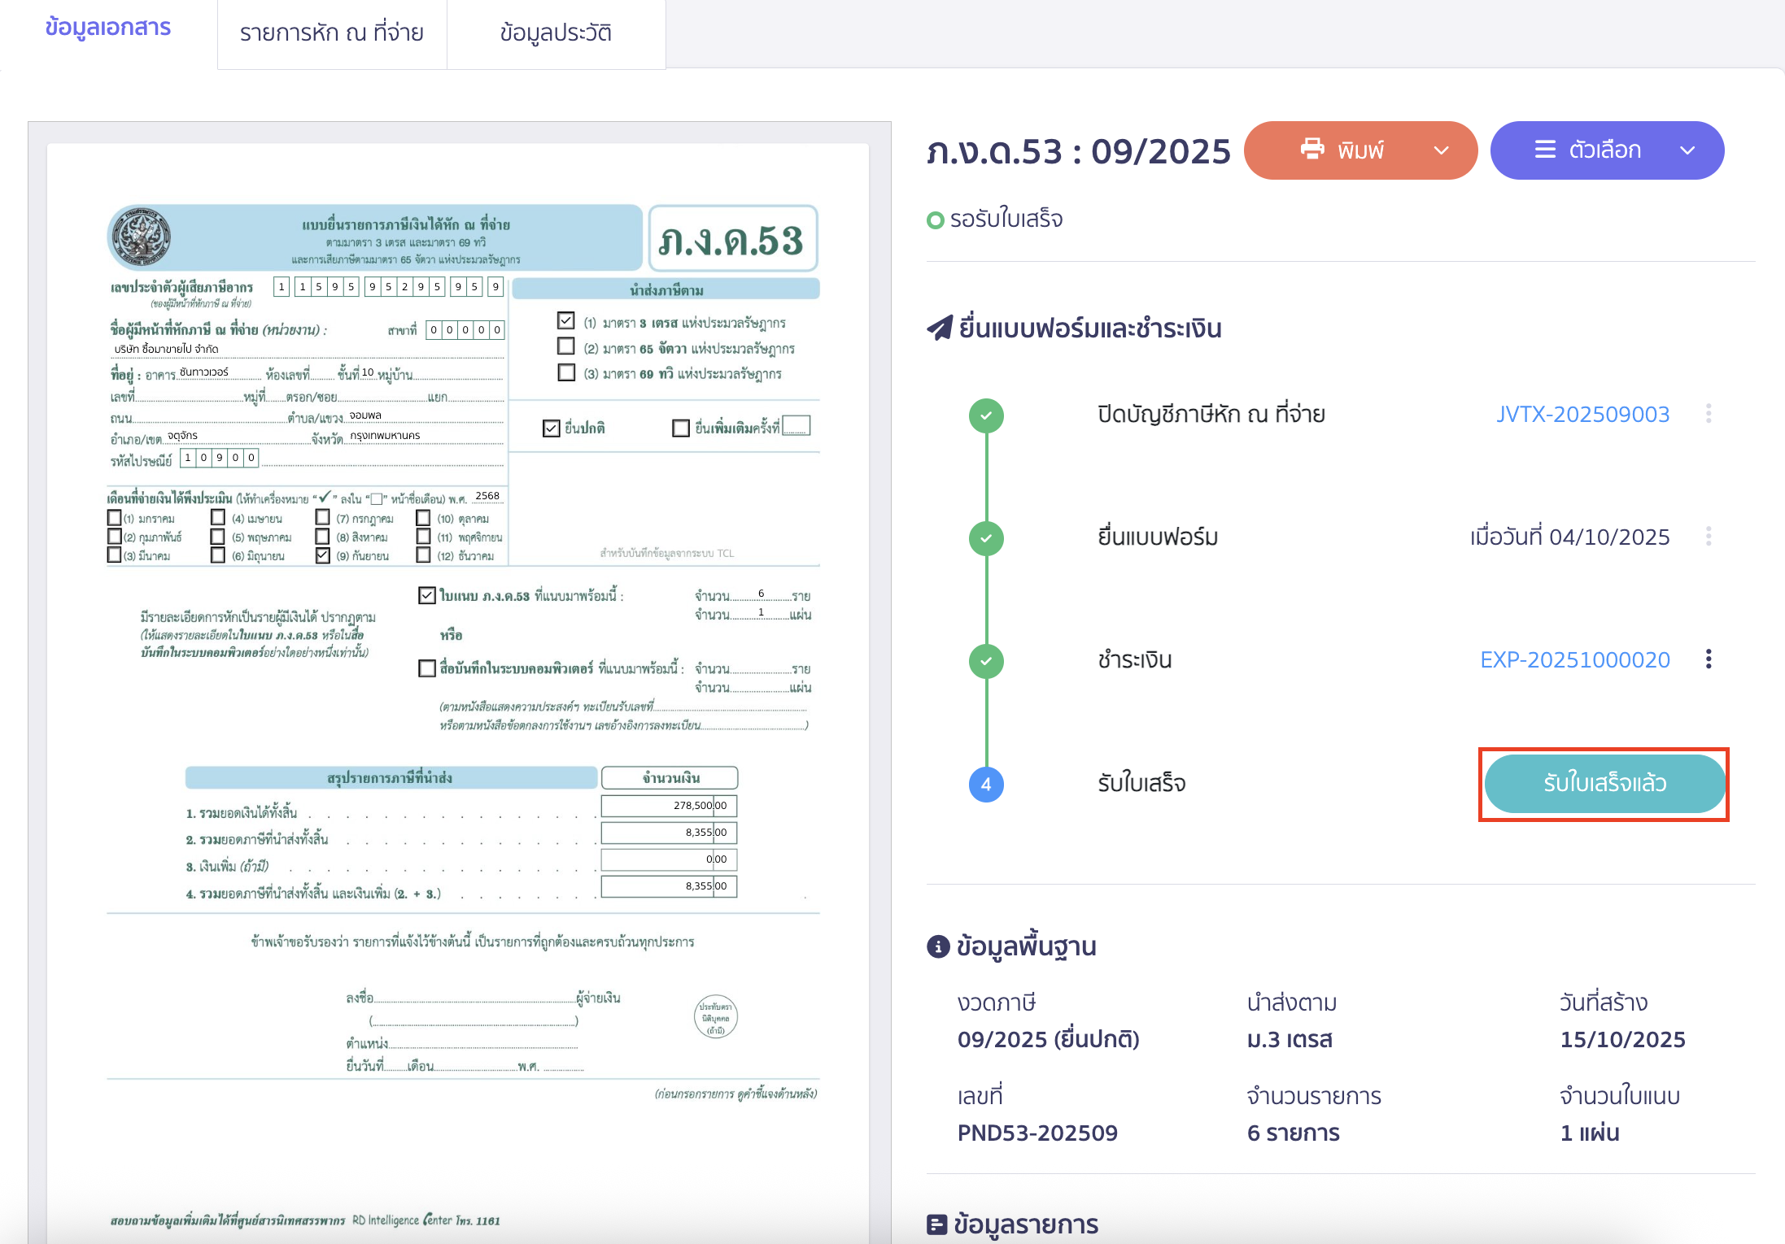This screenshot has width=1785, height=1244.
Task: Expand the พิมพ์ dropdown arrow
Action: [x=1441, y=150]
